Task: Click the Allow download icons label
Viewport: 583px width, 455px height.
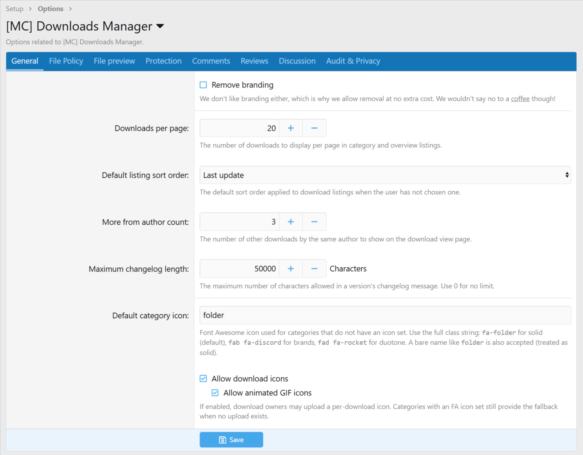Action: pos(250,379)
